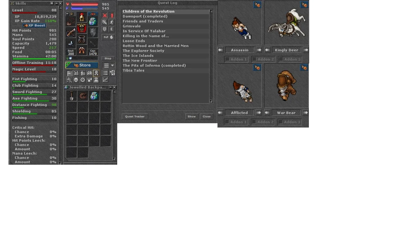Toggle stand mode red figure

coord(112,15)
